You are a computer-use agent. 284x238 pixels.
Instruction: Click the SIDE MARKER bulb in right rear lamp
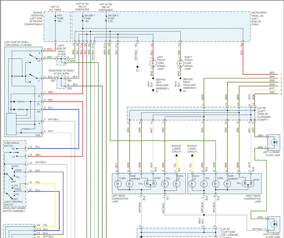click(227, 184)
